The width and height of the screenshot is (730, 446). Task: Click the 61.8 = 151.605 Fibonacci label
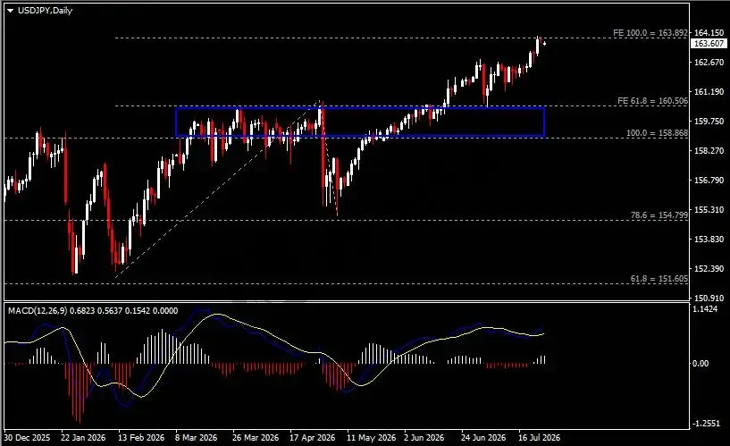coord(659,278)
